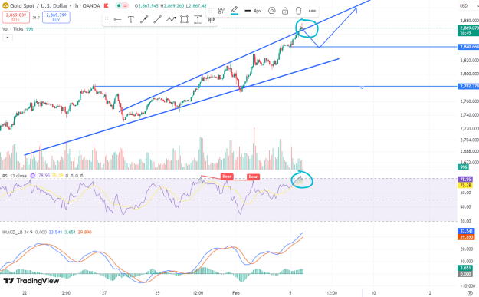Click the first Bear divergence label on RSI
This screenshot has width=479, height=297.
[x=227, y=177]
